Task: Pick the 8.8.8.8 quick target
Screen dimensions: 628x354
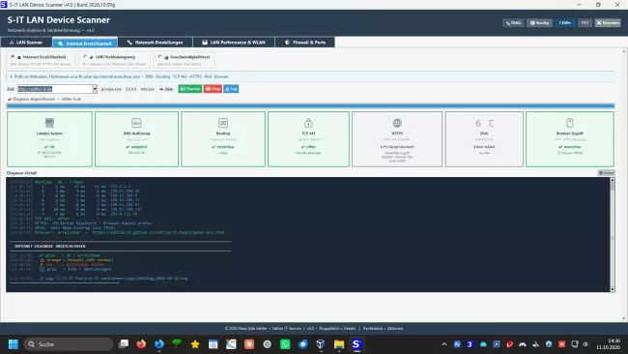Action: click(x=130, y=89)
